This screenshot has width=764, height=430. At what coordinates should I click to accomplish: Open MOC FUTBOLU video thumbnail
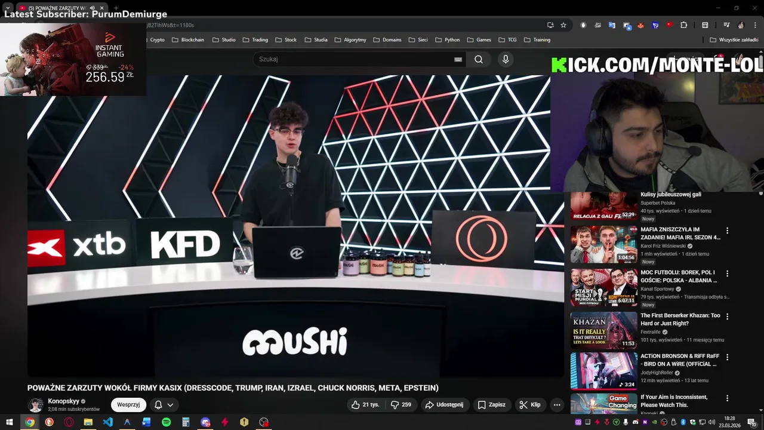[x=603, y=287]
